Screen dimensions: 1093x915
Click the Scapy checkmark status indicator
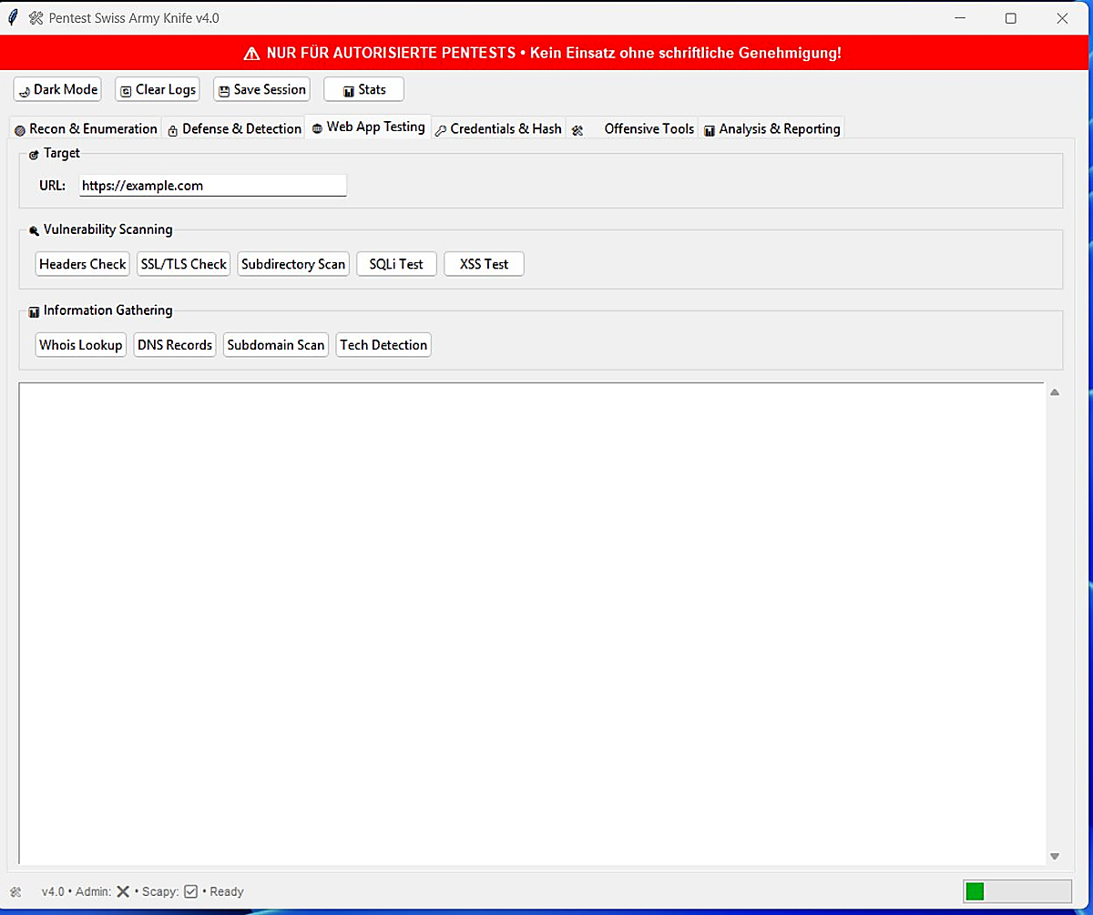[x=190, y=892]
